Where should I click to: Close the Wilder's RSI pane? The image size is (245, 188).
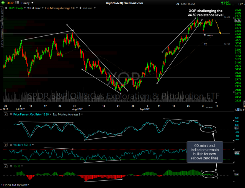(6, 145)
